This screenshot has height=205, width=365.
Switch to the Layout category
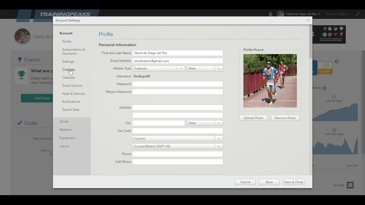(x=64, y=146)
